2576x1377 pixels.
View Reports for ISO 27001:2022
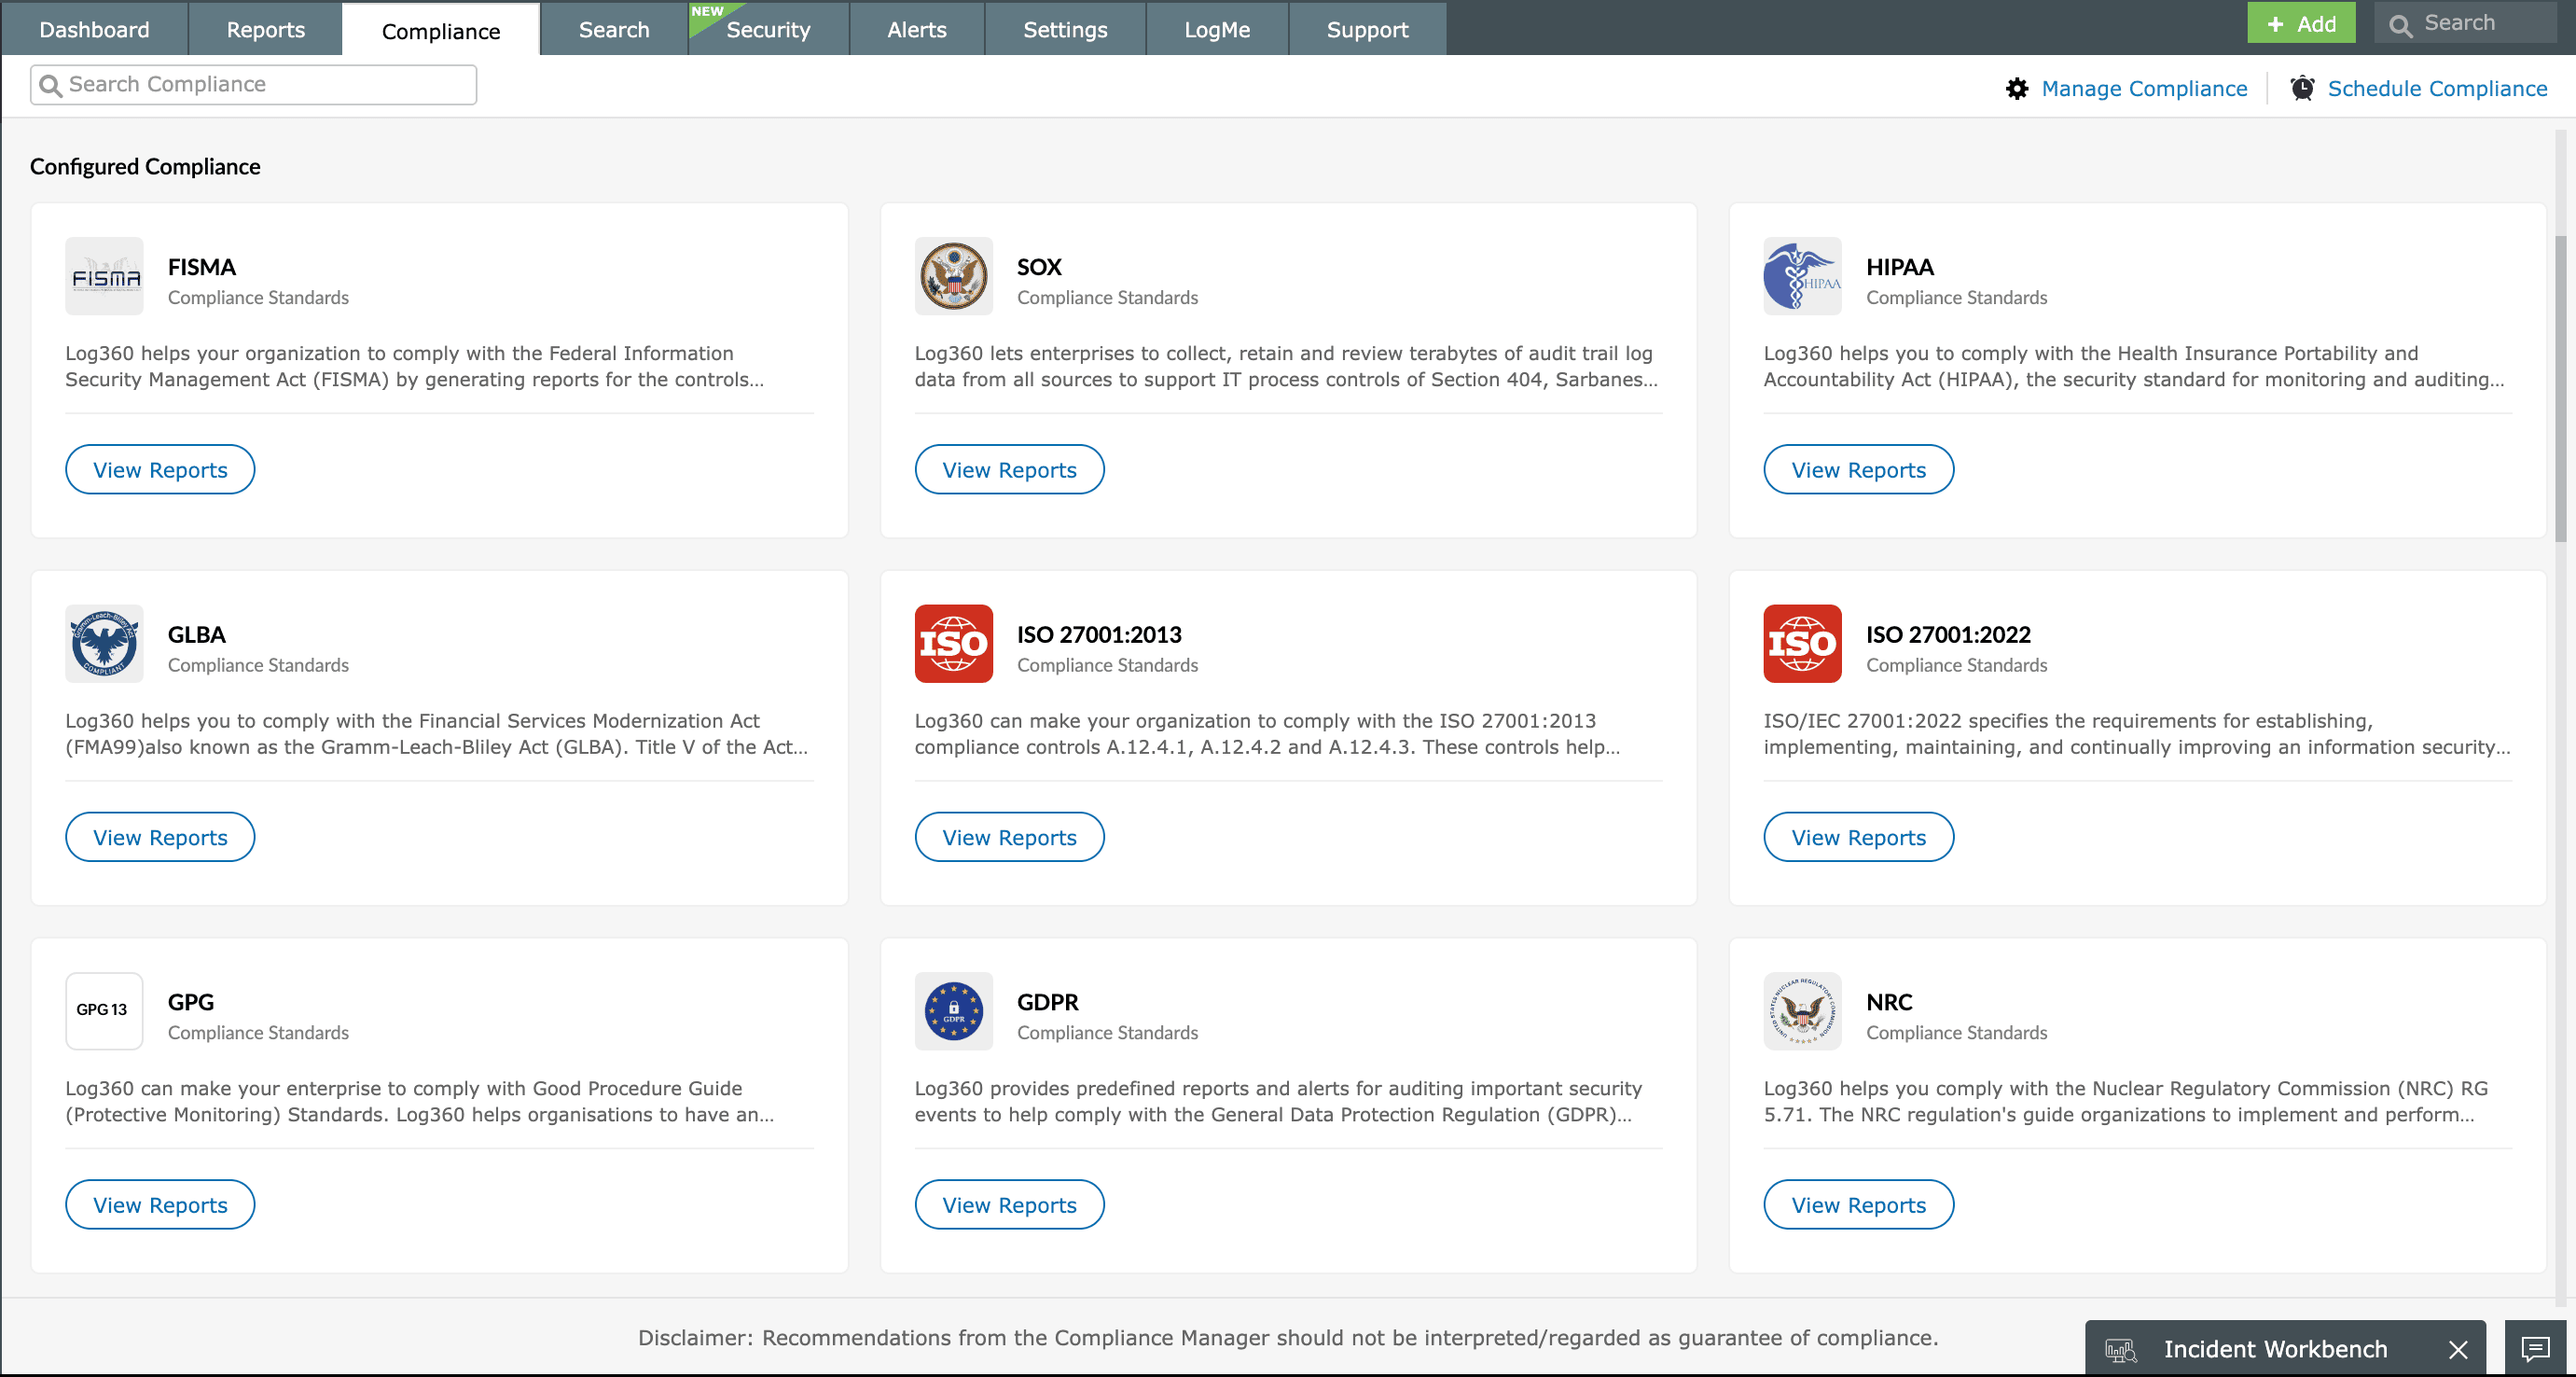pos(1857,837)
